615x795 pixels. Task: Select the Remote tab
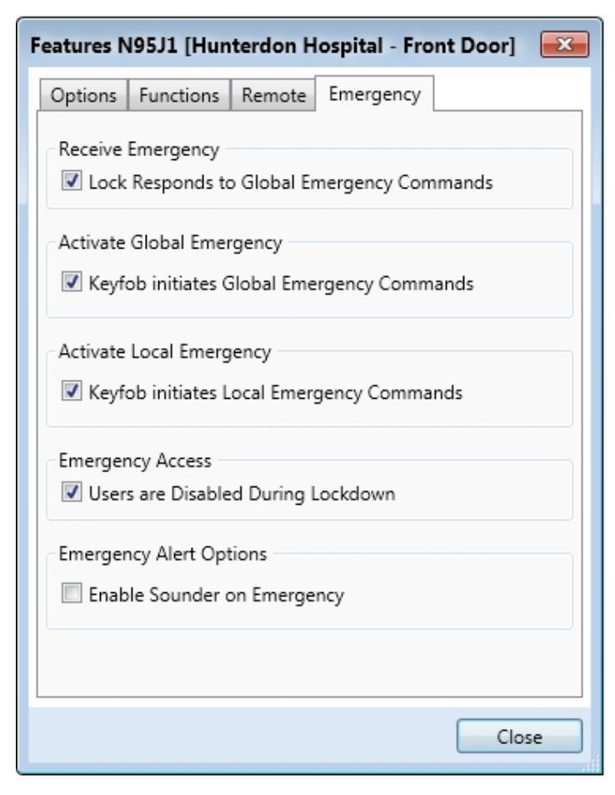click(273, 95)
